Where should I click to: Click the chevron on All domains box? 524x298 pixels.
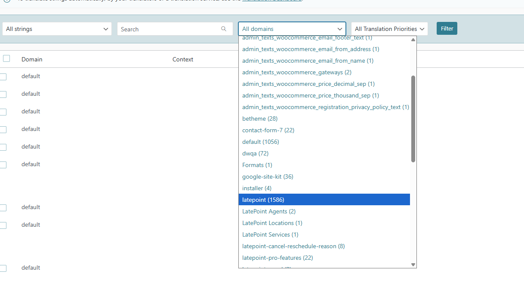pos(340,29)
